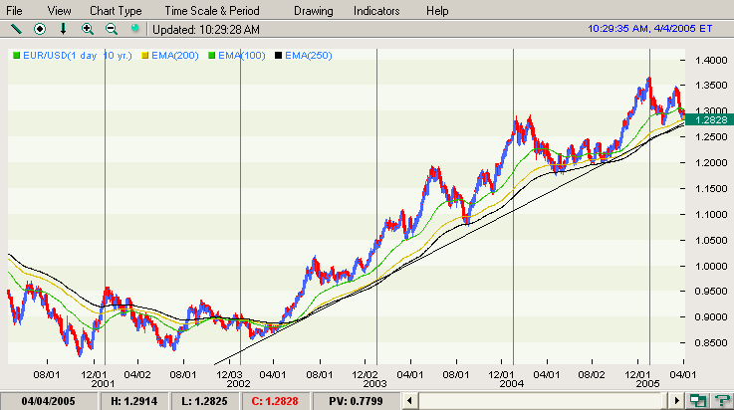Open help via green question mark icon
The image size is (734, 410).
click(721, 400)
